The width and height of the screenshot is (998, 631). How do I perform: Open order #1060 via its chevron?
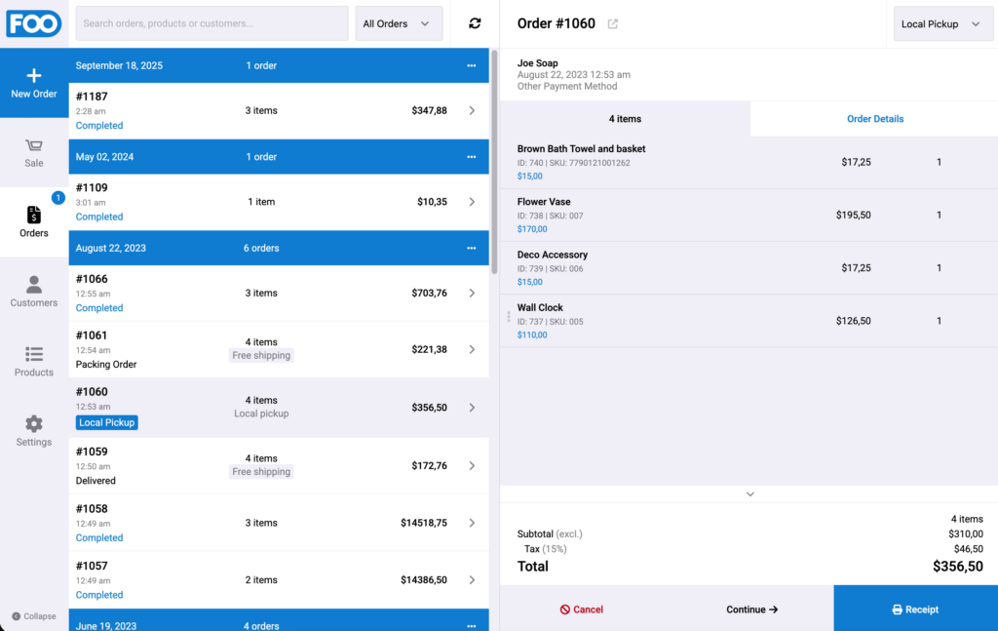(472, 408)
